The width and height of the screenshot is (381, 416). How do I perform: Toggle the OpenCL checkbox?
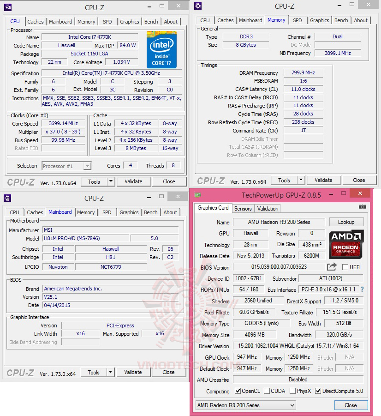click(238, 391)
